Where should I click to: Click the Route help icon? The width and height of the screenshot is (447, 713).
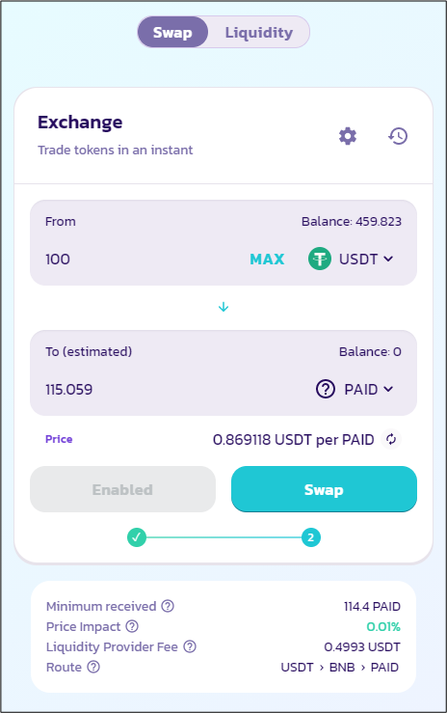[93, 667]
